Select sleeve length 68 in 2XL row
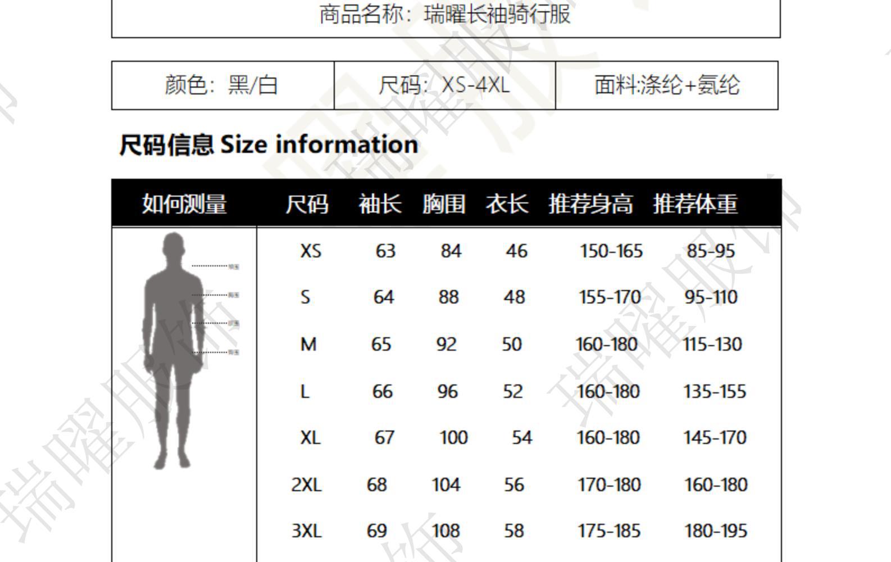This screenshot has height=562, width=891. (376, 484)
